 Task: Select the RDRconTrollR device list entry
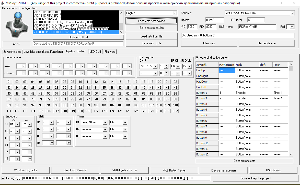tap(76, 32)
